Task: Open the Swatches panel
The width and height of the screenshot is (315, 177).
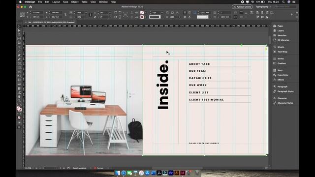Action: pos(282,35)
